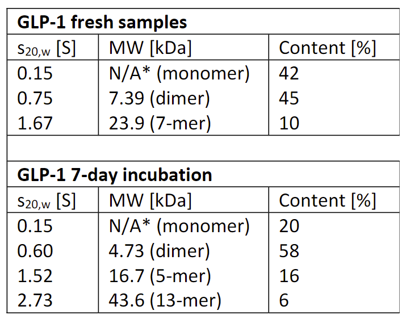
Task: Click the "43.6 (13-mer)" cell
Action: (x=165, y=300)
